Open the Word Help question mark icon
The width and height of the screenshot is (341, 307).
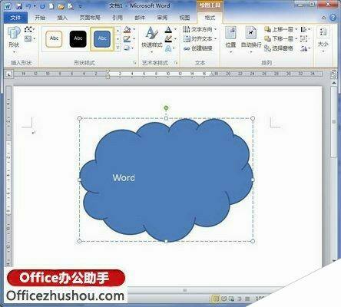tap(333, 18)
